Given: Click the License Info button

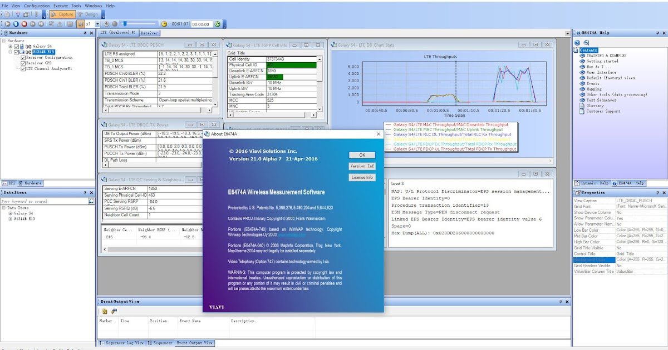Looking at the screenshot, I should [362, 177].
